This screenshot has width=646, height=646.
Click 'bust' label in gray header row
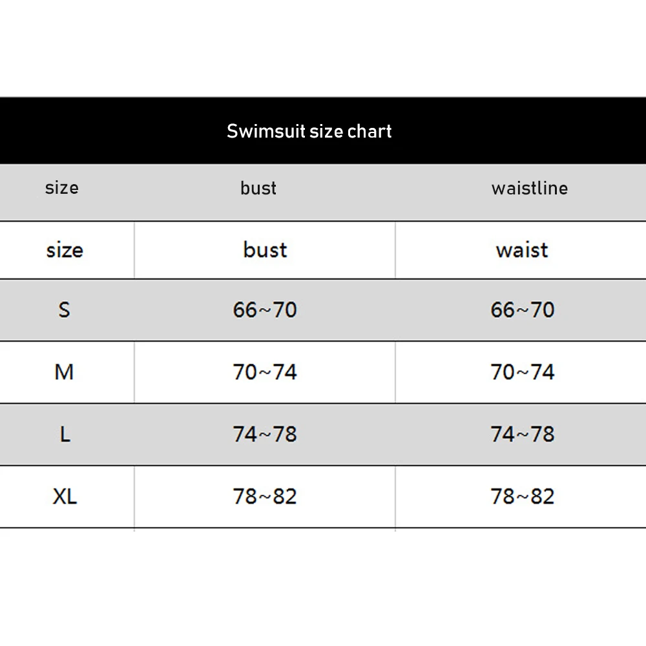[258, 188]
